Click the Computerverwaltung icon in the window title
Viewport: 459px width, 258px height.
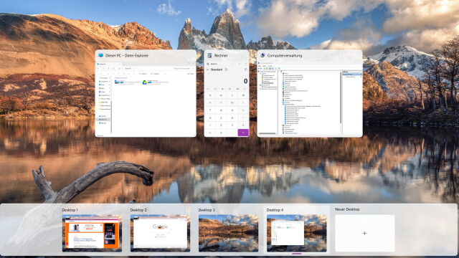(x=262, y=55)
